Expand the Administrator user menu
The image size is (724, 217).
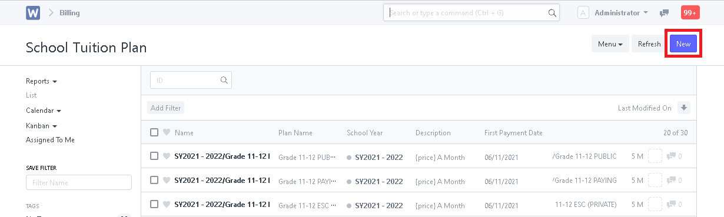pos(621,12)
